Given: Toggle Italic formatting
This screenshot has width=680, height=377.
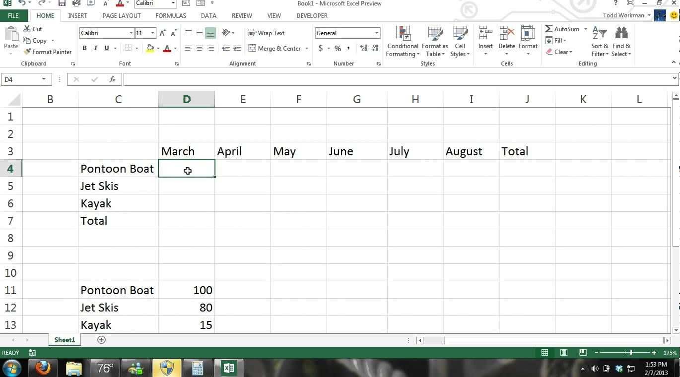Looking at the screenshot, I should [x=95, y=49].
